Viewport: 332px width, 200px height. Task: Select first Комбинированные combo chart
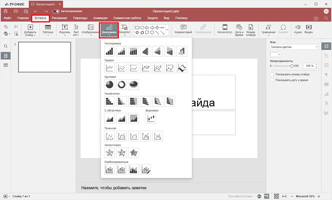[x=110, y=169]
